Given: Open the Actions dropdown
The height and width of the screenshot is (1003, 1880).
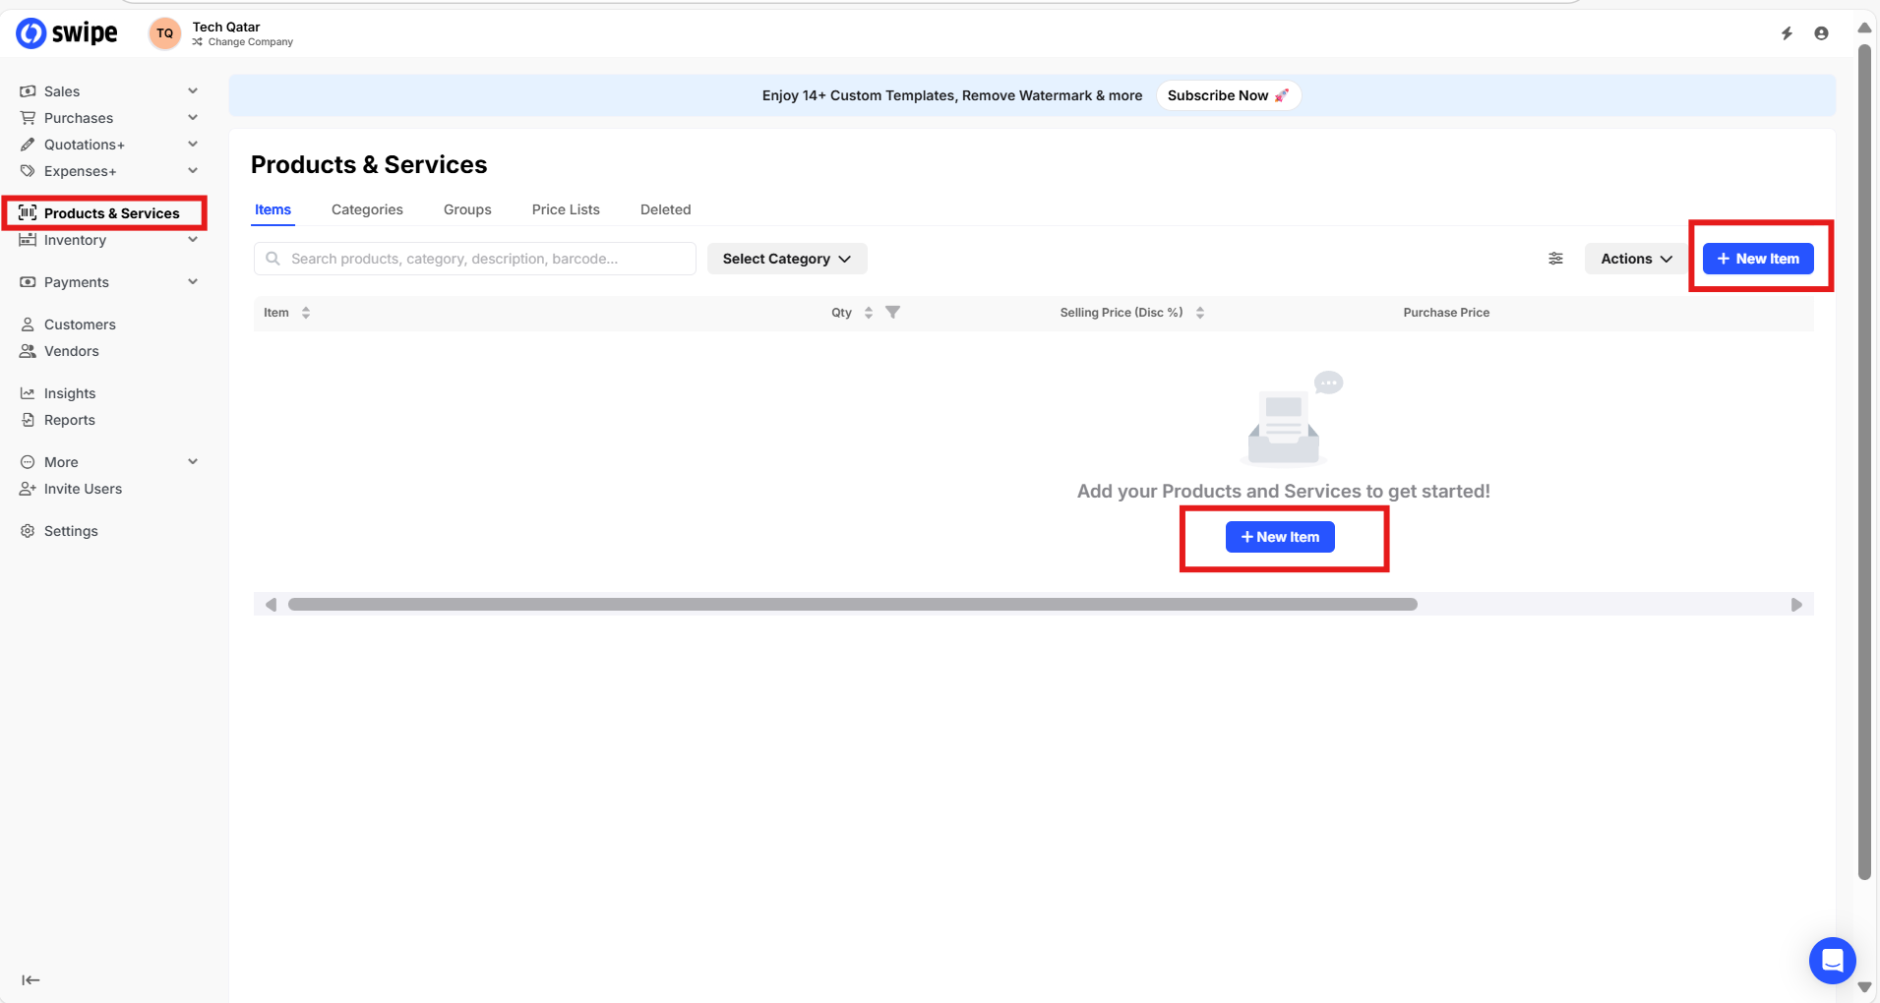Looking at the screenshot, I should [x=1636, y=259].
